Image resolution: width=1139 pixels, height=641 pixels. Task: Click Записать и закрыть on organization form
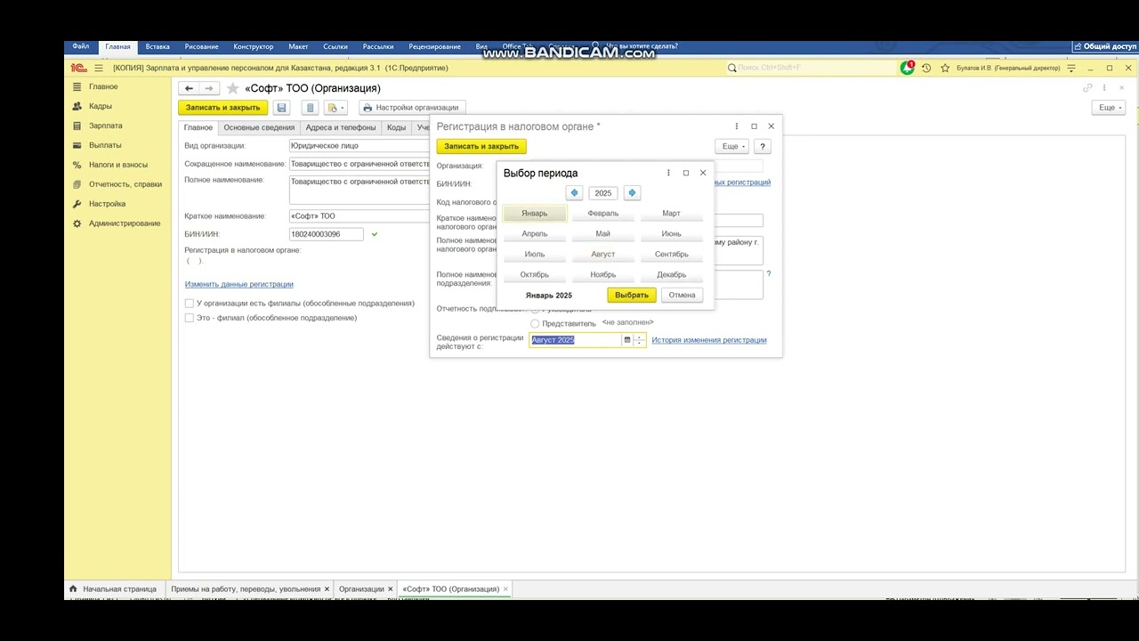coord(223,108)
